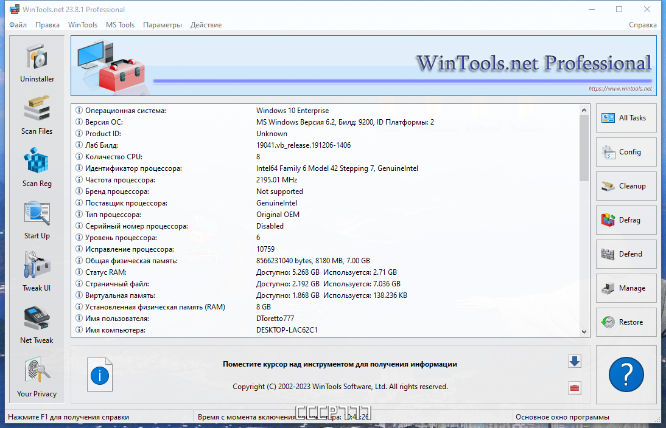Open the Restore category
Screen dimensions: 666x428
tap(626, 322)
